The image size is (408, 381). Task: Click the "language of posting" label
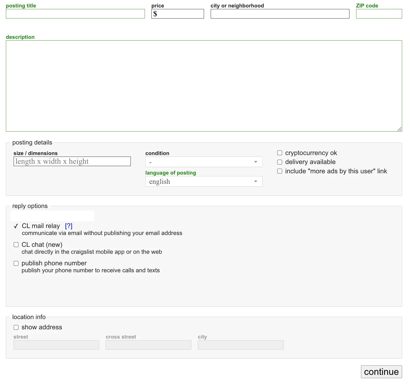171,173
